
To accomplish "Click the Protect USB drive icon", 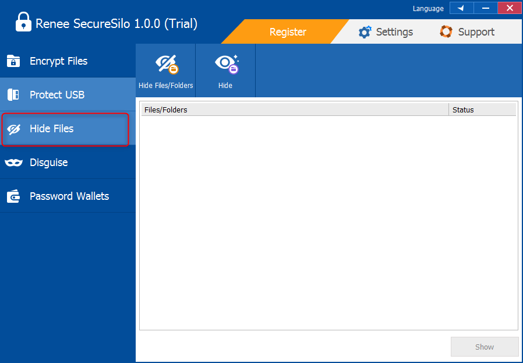I will [13, 95].
